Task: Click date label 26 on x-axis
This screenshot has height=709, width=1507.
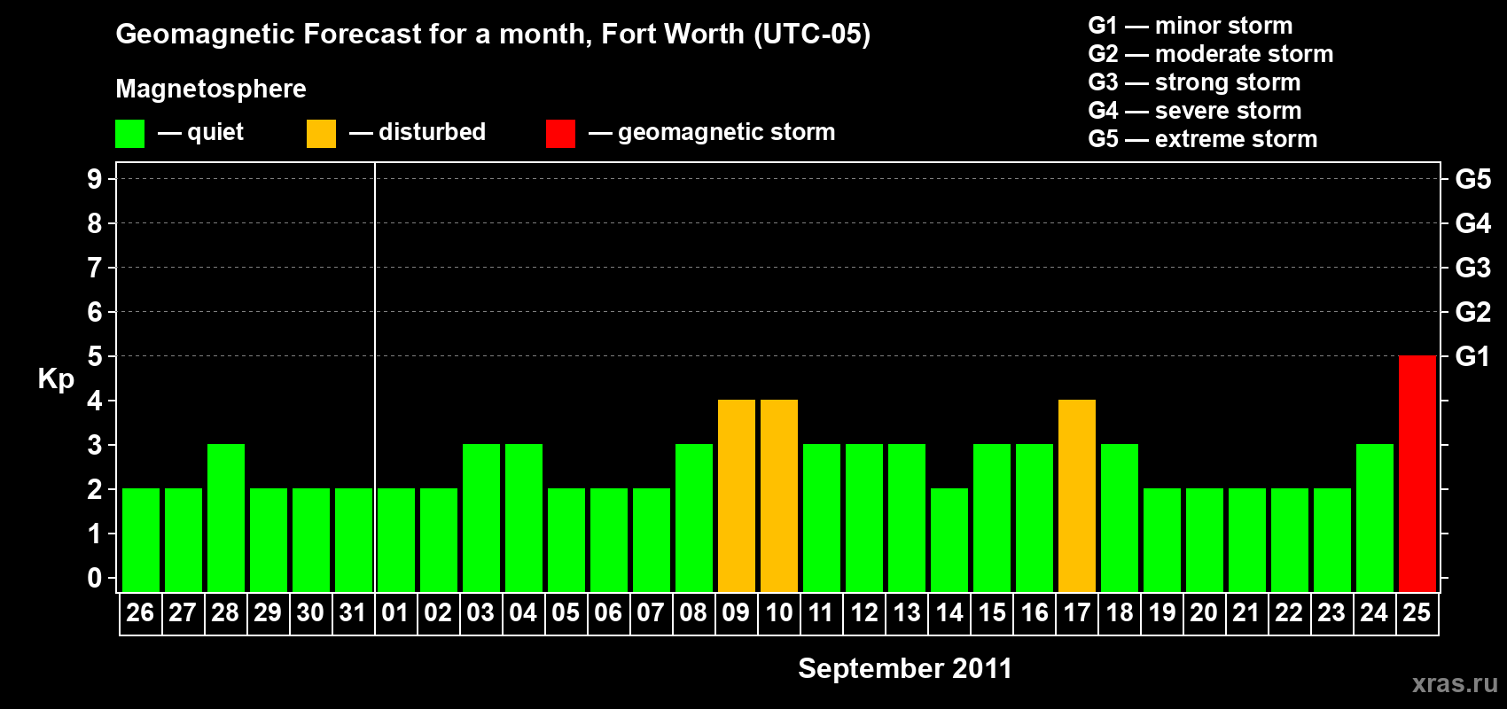Action: pos(140,613)
